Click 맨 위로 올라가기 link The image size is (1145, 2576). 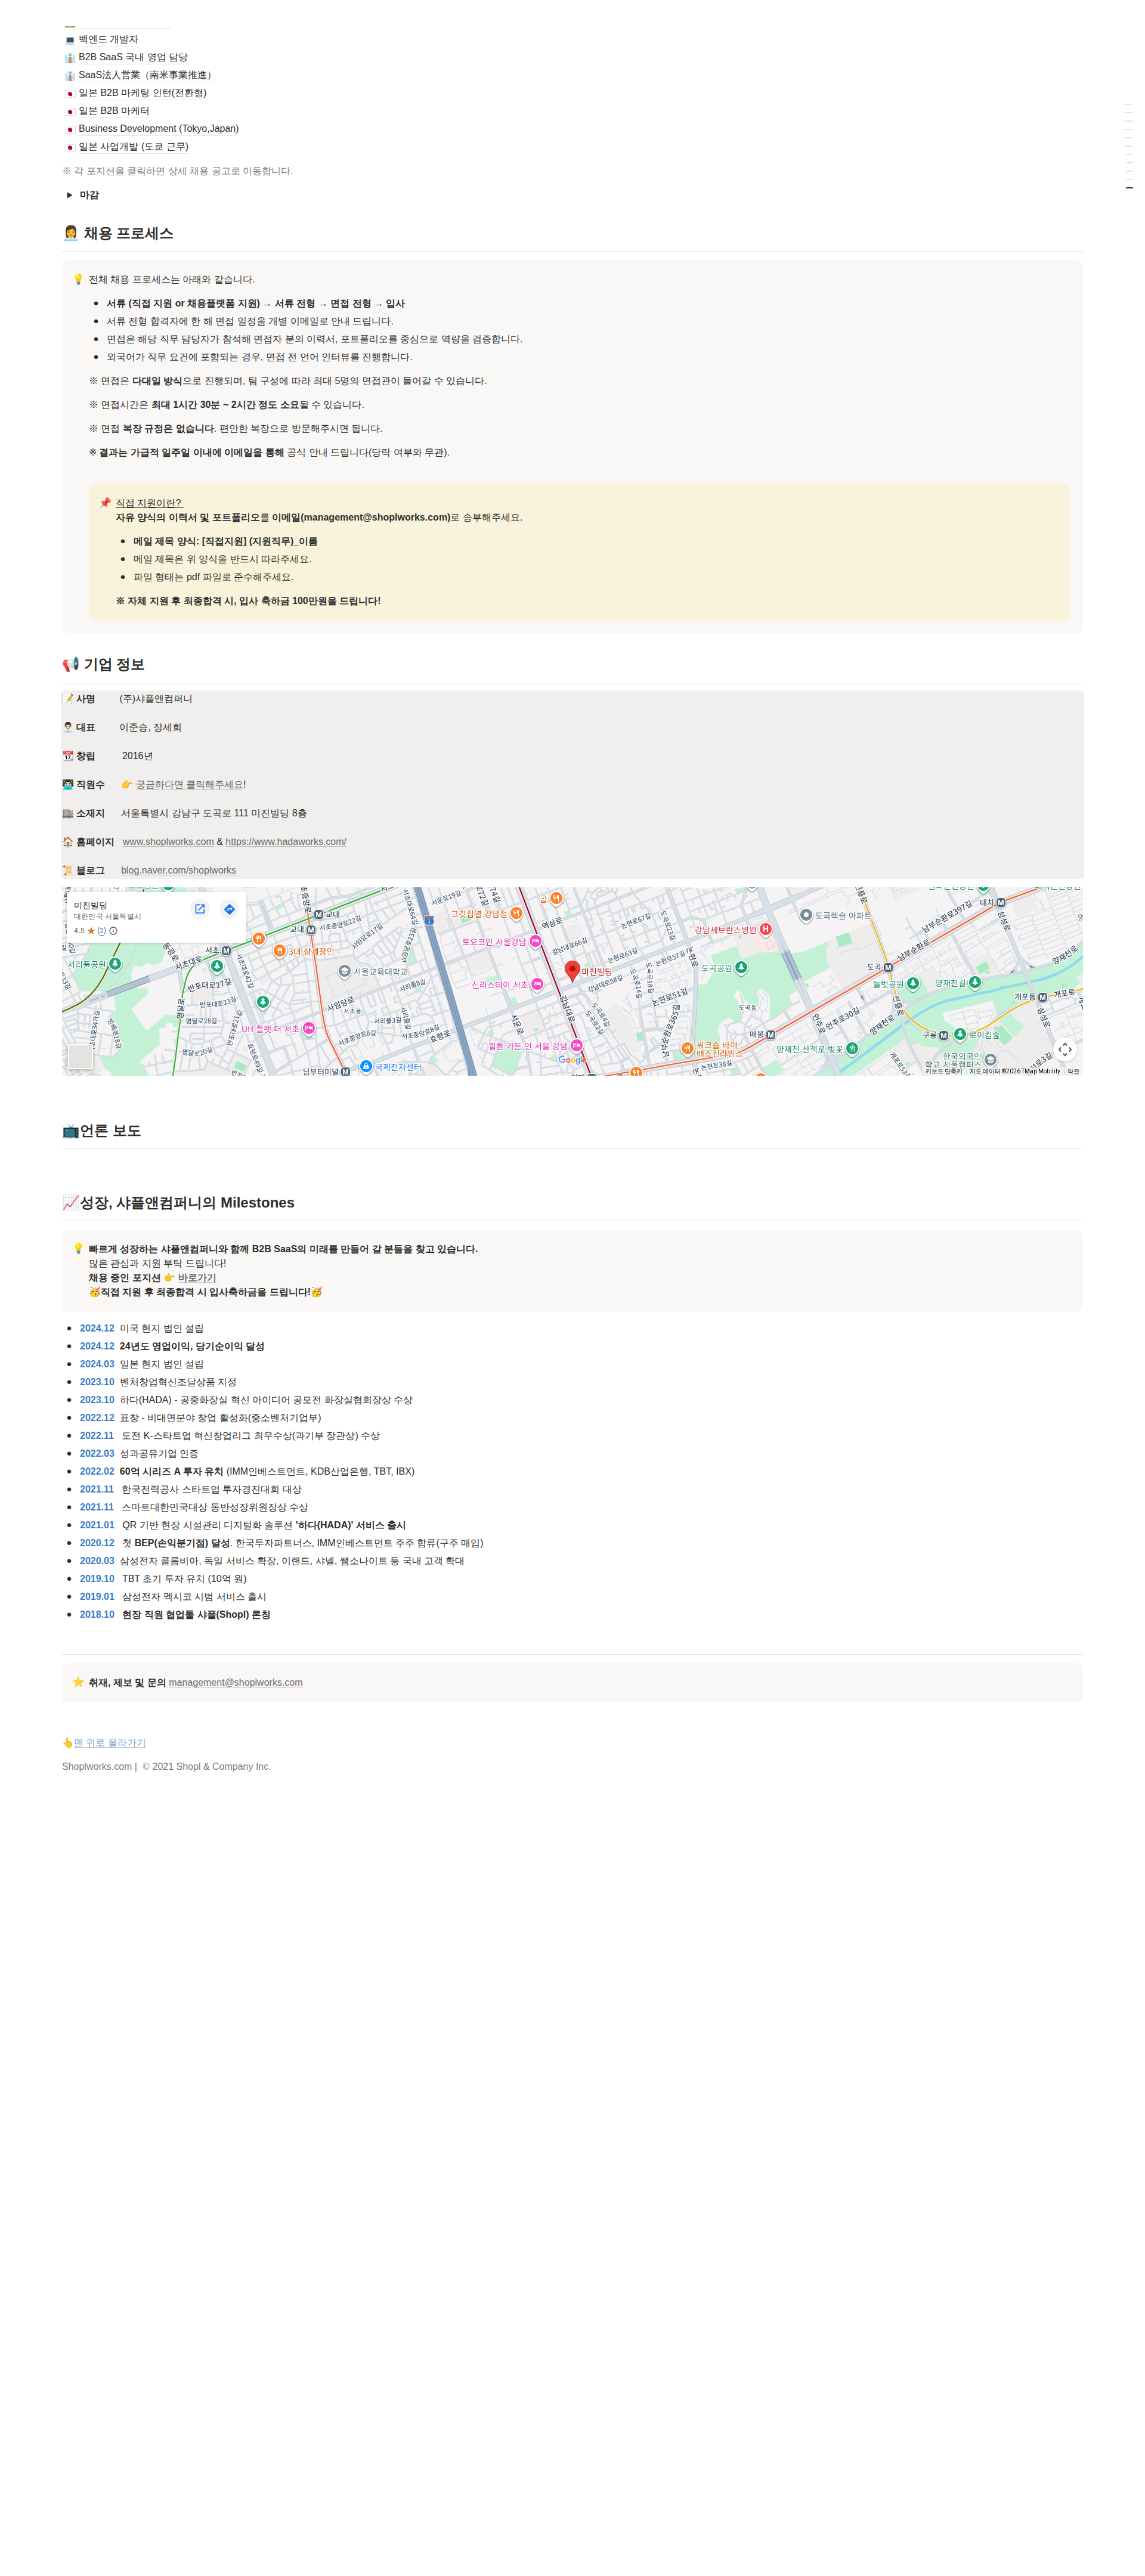(x=110, y=1743)
